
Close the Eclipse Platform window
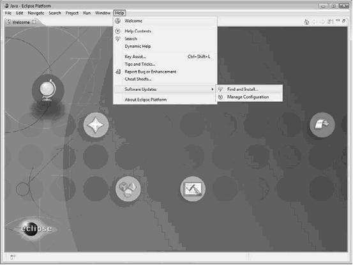pyautogui.click(x=344, y=6)
